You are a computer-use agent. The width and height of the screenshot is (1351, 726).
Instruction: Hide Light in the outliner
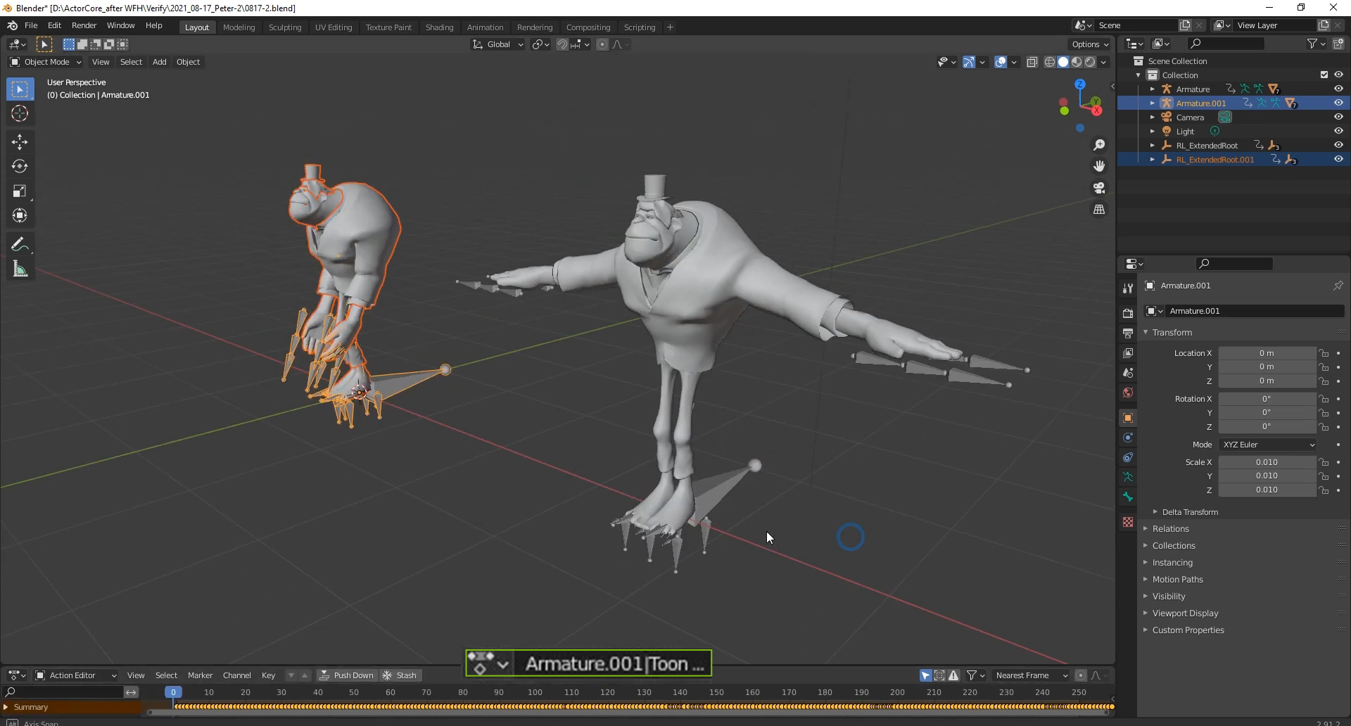pyautogui.click(x=1338, y=131)
